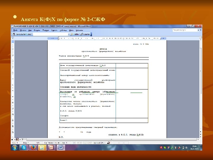The height and width of the screenshot is (160, 213).
Task: Open the Вид menu
Action: (x=30, y=30)
